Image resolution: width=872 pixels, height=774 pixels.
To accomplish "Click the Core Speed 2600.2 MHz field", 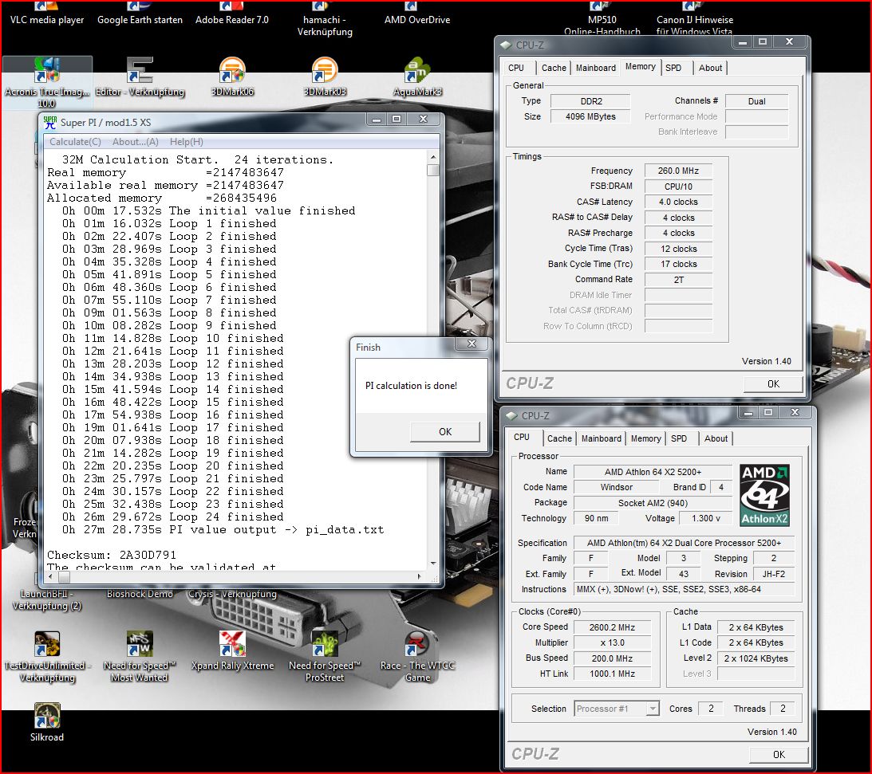I will pyautogui.click(x=612, y=627).
